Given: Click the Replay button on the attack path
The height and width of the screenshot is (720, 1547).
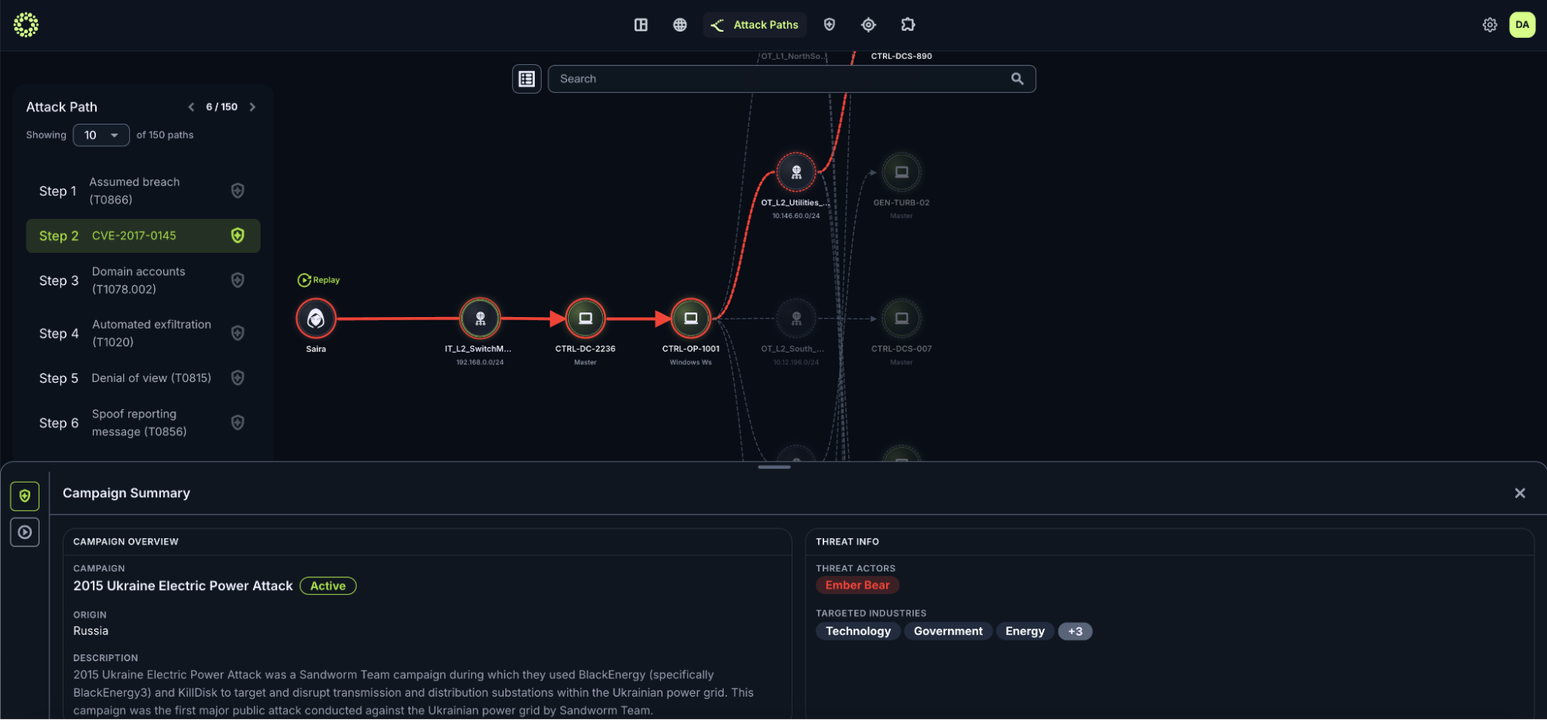Looking at the screenshot, I should click(x=318, y=279).
